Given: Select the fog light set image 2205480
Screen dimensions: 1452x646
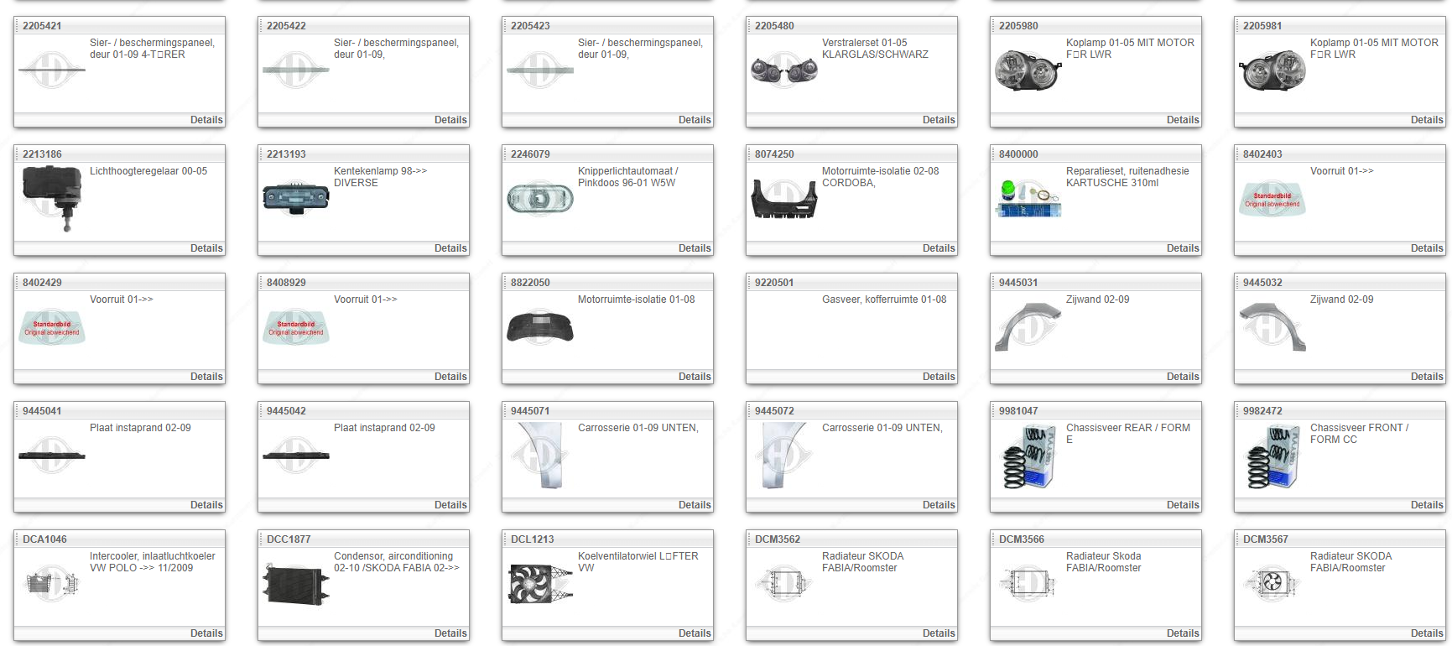Looking at the screenshot, I should (x=783, y=70).
